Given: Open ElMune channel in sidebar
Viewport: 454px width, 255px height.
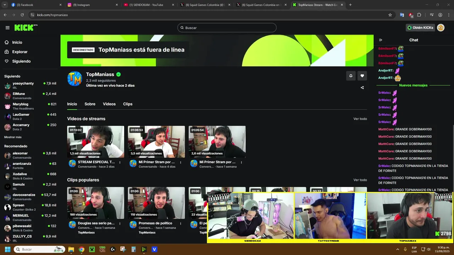Looking at the screenshot, I should 30,96.
